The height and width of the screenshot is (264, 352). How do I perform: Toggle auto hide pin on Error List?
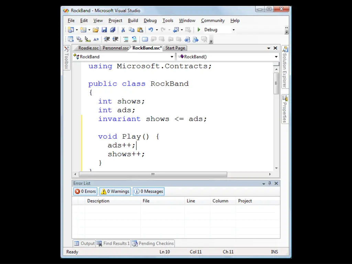click(269, 183)
